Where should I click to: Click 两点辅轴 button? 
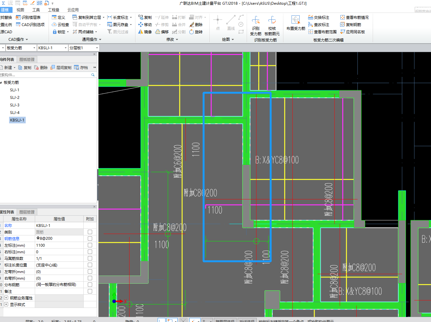(x=85, y=32)
